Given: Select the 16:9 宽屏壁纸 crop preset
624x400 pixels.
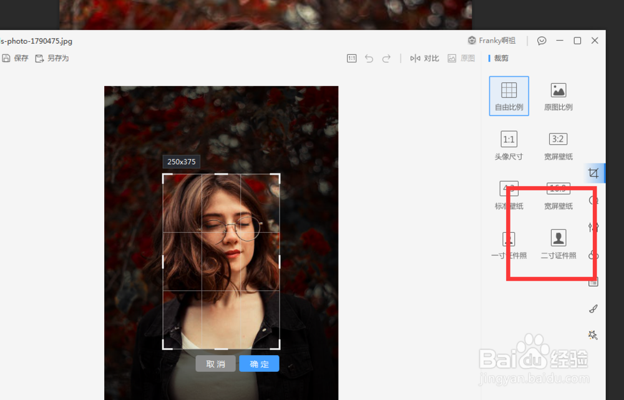Looking at the screenshot, I should 558,195.
